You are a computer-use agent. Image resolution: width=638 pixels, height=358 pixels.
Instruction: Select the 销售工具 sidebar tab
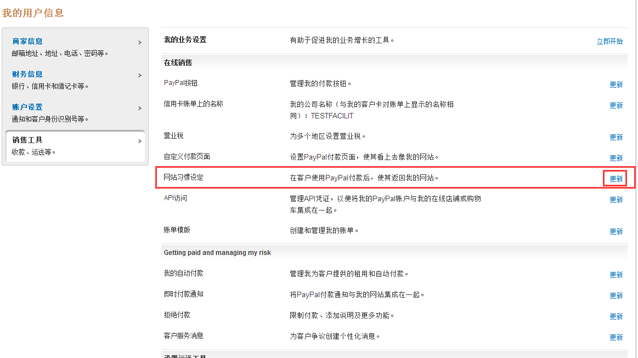coord(27,140)
